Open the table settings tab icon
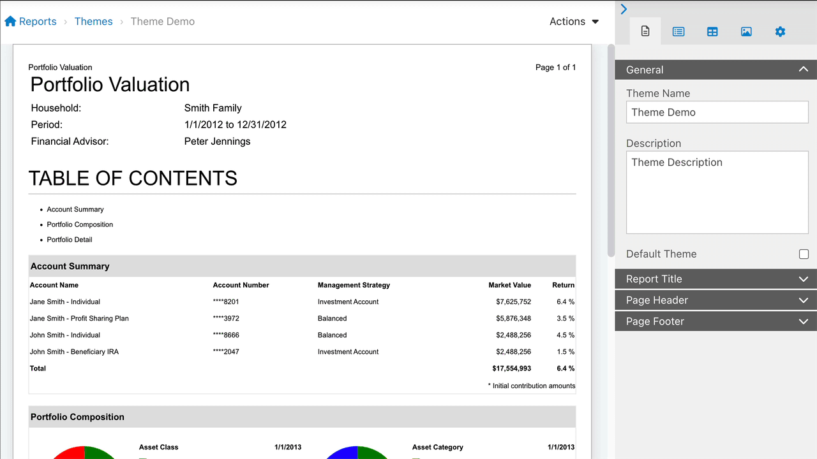817x459 pixels. [712, 31]
